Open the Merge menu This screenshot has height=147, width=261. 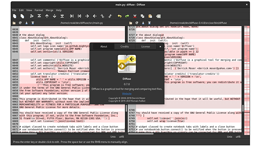pos(49,10)
